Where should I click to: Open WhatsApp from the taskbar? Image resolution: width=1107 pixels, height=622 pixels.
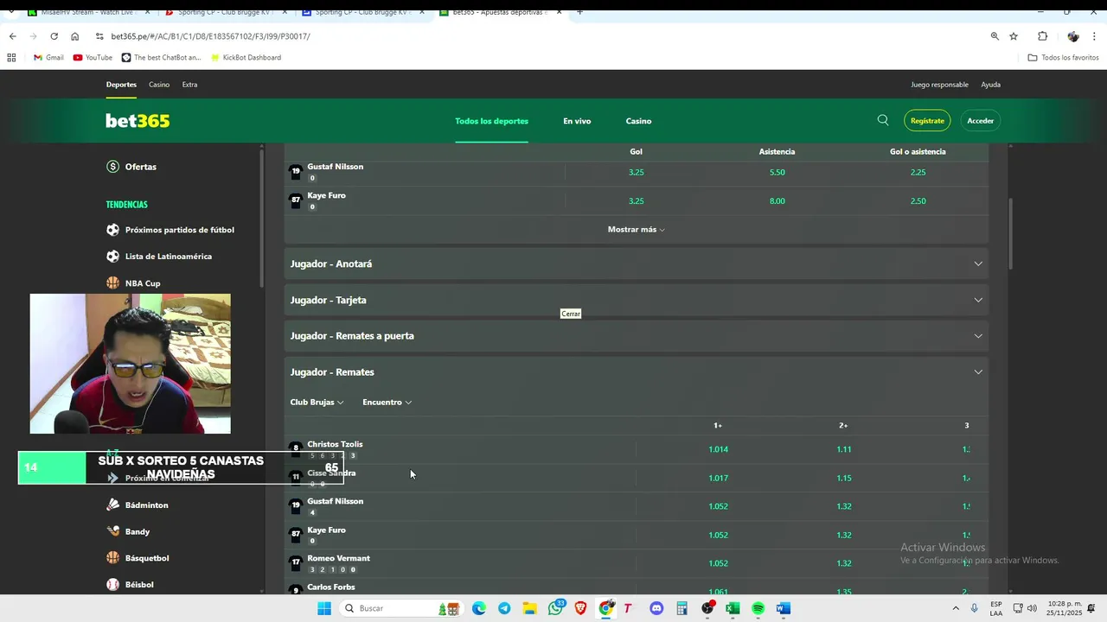coord(555,608)
